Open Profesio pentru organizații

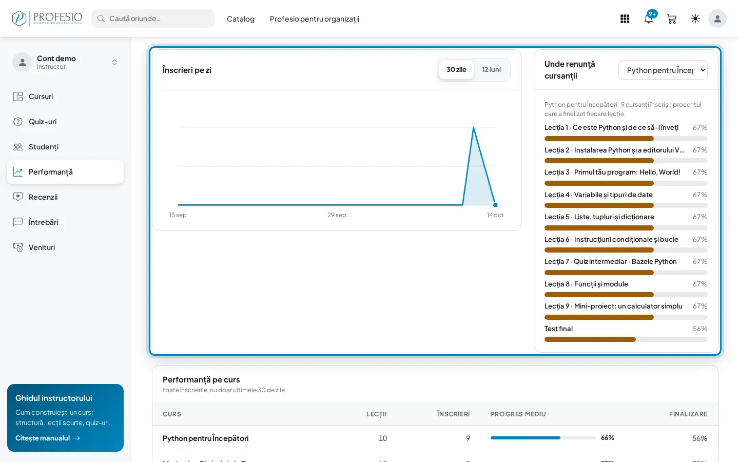coord(315,19)
